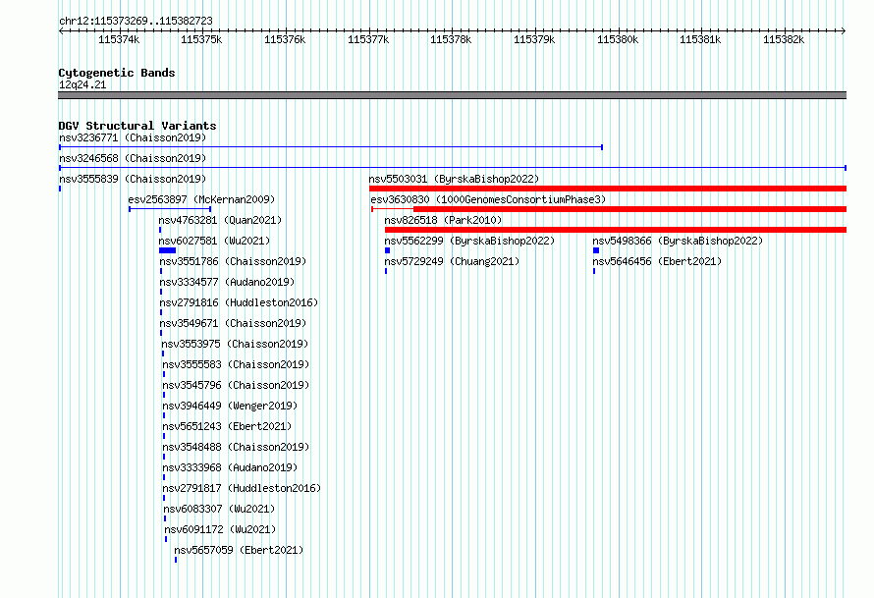This screenshot has height=598, width=874.
Task: Click the blue span line of nsv3236771
Action: pyautogui.click(x=331, y=147)
